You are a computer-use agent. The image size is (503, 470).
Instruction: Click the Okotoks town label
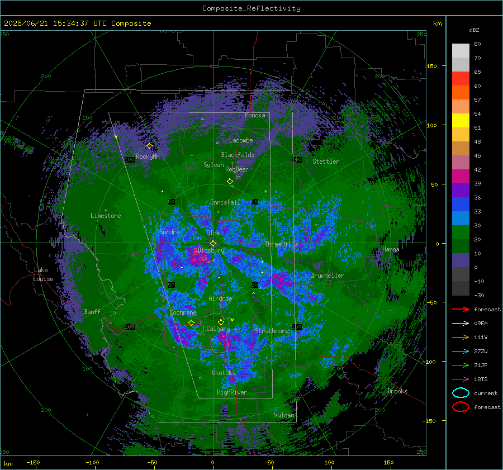point(224,373)
